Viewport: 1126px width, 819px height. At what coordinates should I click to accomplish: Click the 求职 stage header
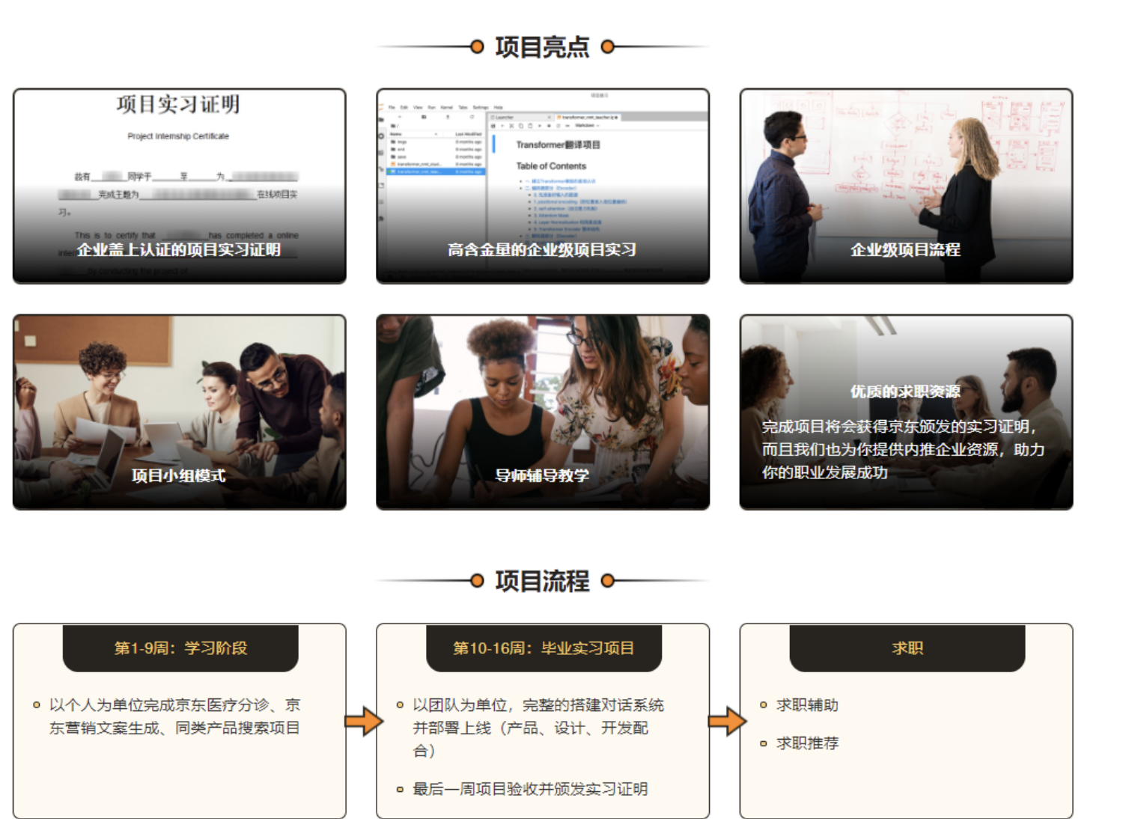[907, 648]
